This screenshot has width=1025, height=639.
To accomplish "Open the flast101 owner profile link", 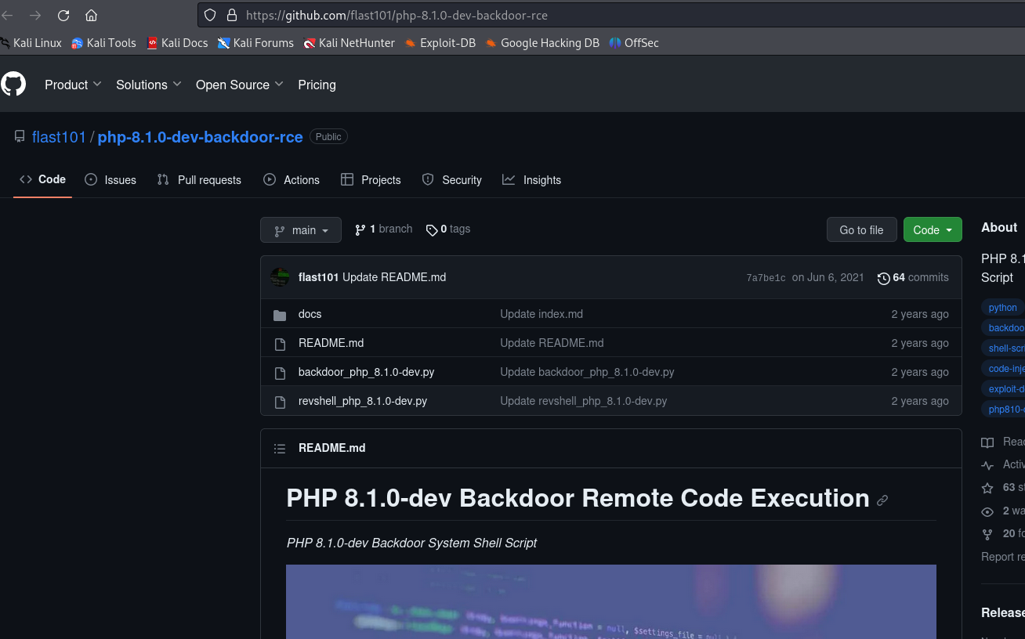I will tap(59, 137).
